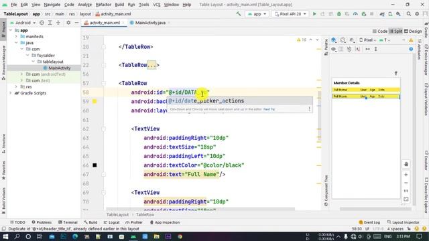429x241 pixels.
Task: Switch to Split view mode
Action: coord(395,31)
